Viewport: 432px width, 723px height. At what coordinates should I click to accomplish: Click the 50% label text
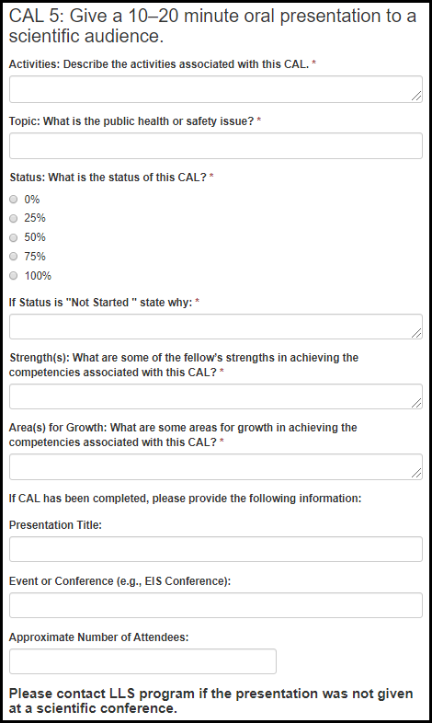pos(35,237)
